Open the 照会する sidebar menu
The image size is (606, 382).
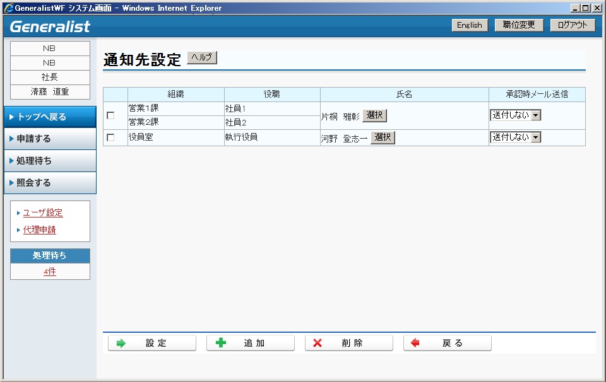pos(50,183)
